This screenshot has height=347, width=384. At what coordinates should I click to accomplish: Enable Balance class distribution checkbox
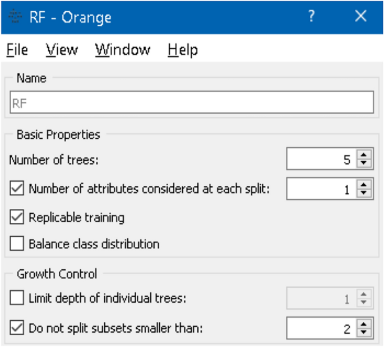click(17, 244)
